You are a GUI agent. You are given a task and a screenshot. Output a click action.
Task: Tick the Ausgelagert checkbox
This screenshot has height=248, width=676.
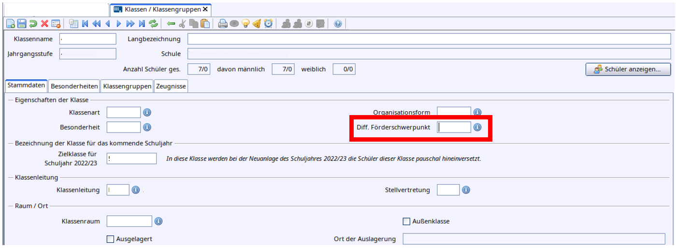[x=110, y=239]
